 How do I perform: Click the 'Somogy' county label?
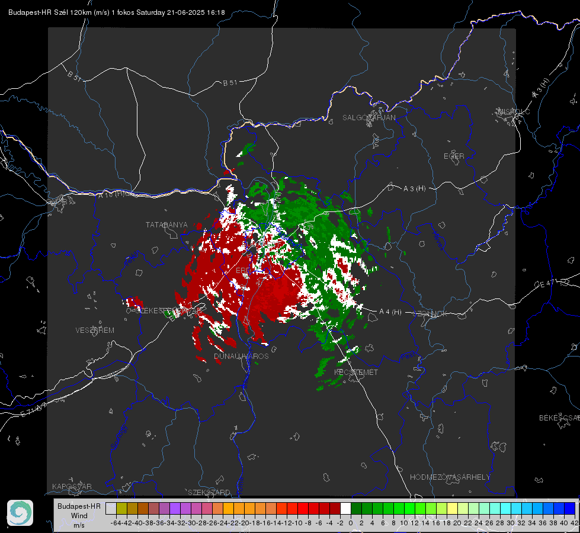(118, 437)
